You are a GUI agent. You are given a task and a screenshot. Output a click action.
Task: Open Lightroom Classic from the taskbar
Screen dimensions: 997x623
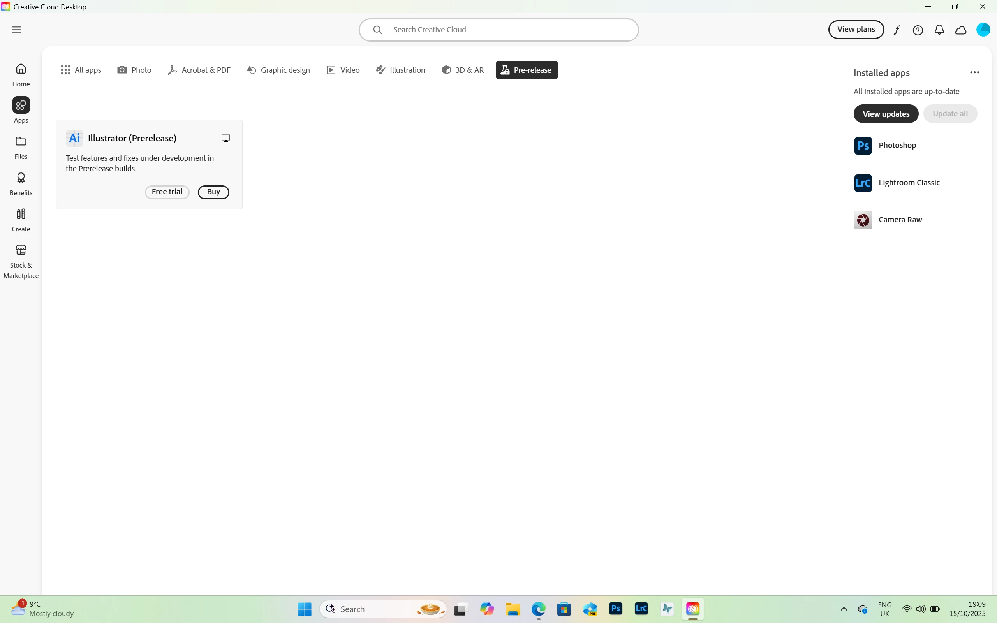click(x=641, y=609)
